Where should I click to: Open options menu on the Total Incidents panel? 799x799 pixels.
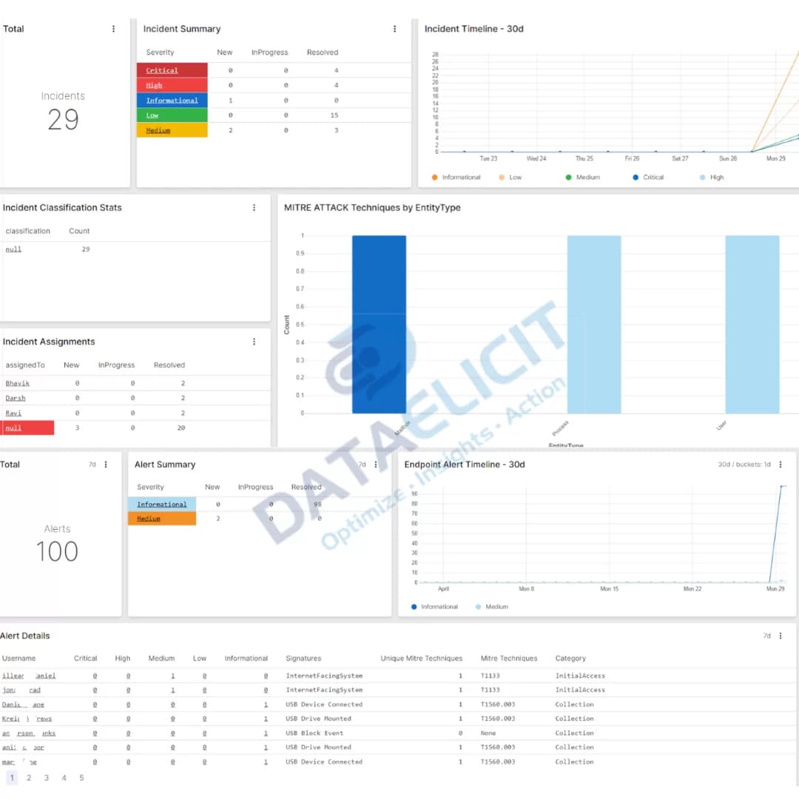(x=113, y=29)
